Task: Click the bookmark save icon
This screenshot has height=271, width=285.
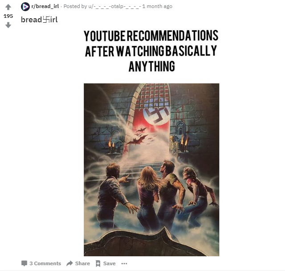Action: 98,263
